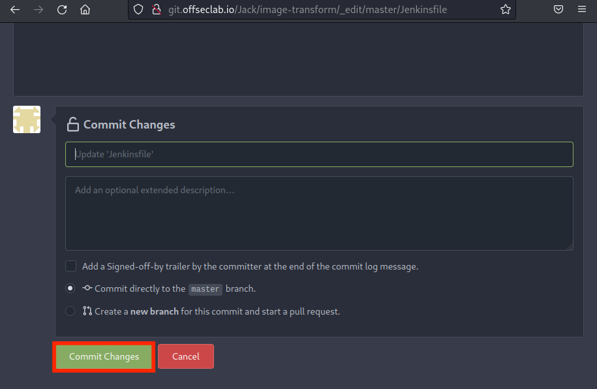This screenshot has width=597, height=389.
Task: Cancel the file edit
Action: point(185,356)
